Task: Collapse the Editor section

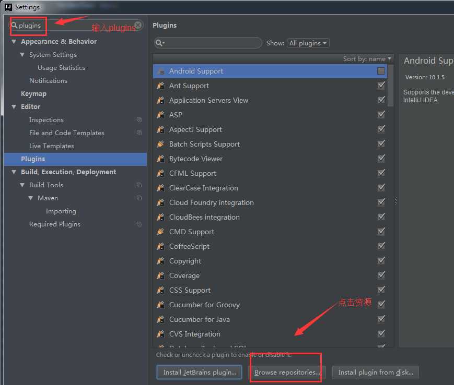Action: 14,106
